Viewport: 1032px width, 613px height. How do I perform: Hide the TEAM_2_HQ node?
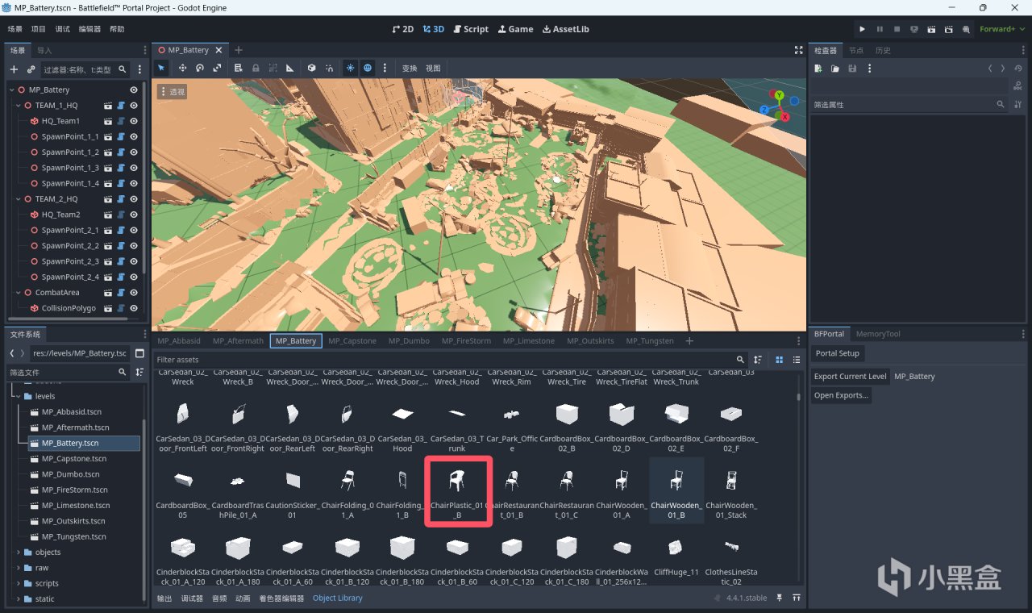coord(134,199)
